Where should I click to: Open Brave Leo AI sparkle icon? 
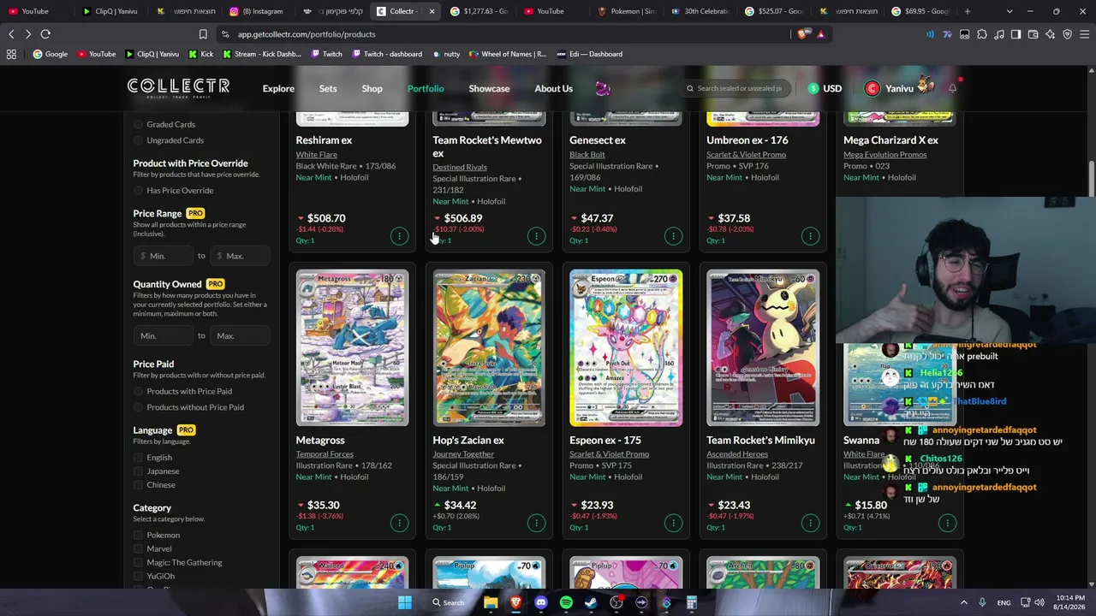(x=1050, y=34)
